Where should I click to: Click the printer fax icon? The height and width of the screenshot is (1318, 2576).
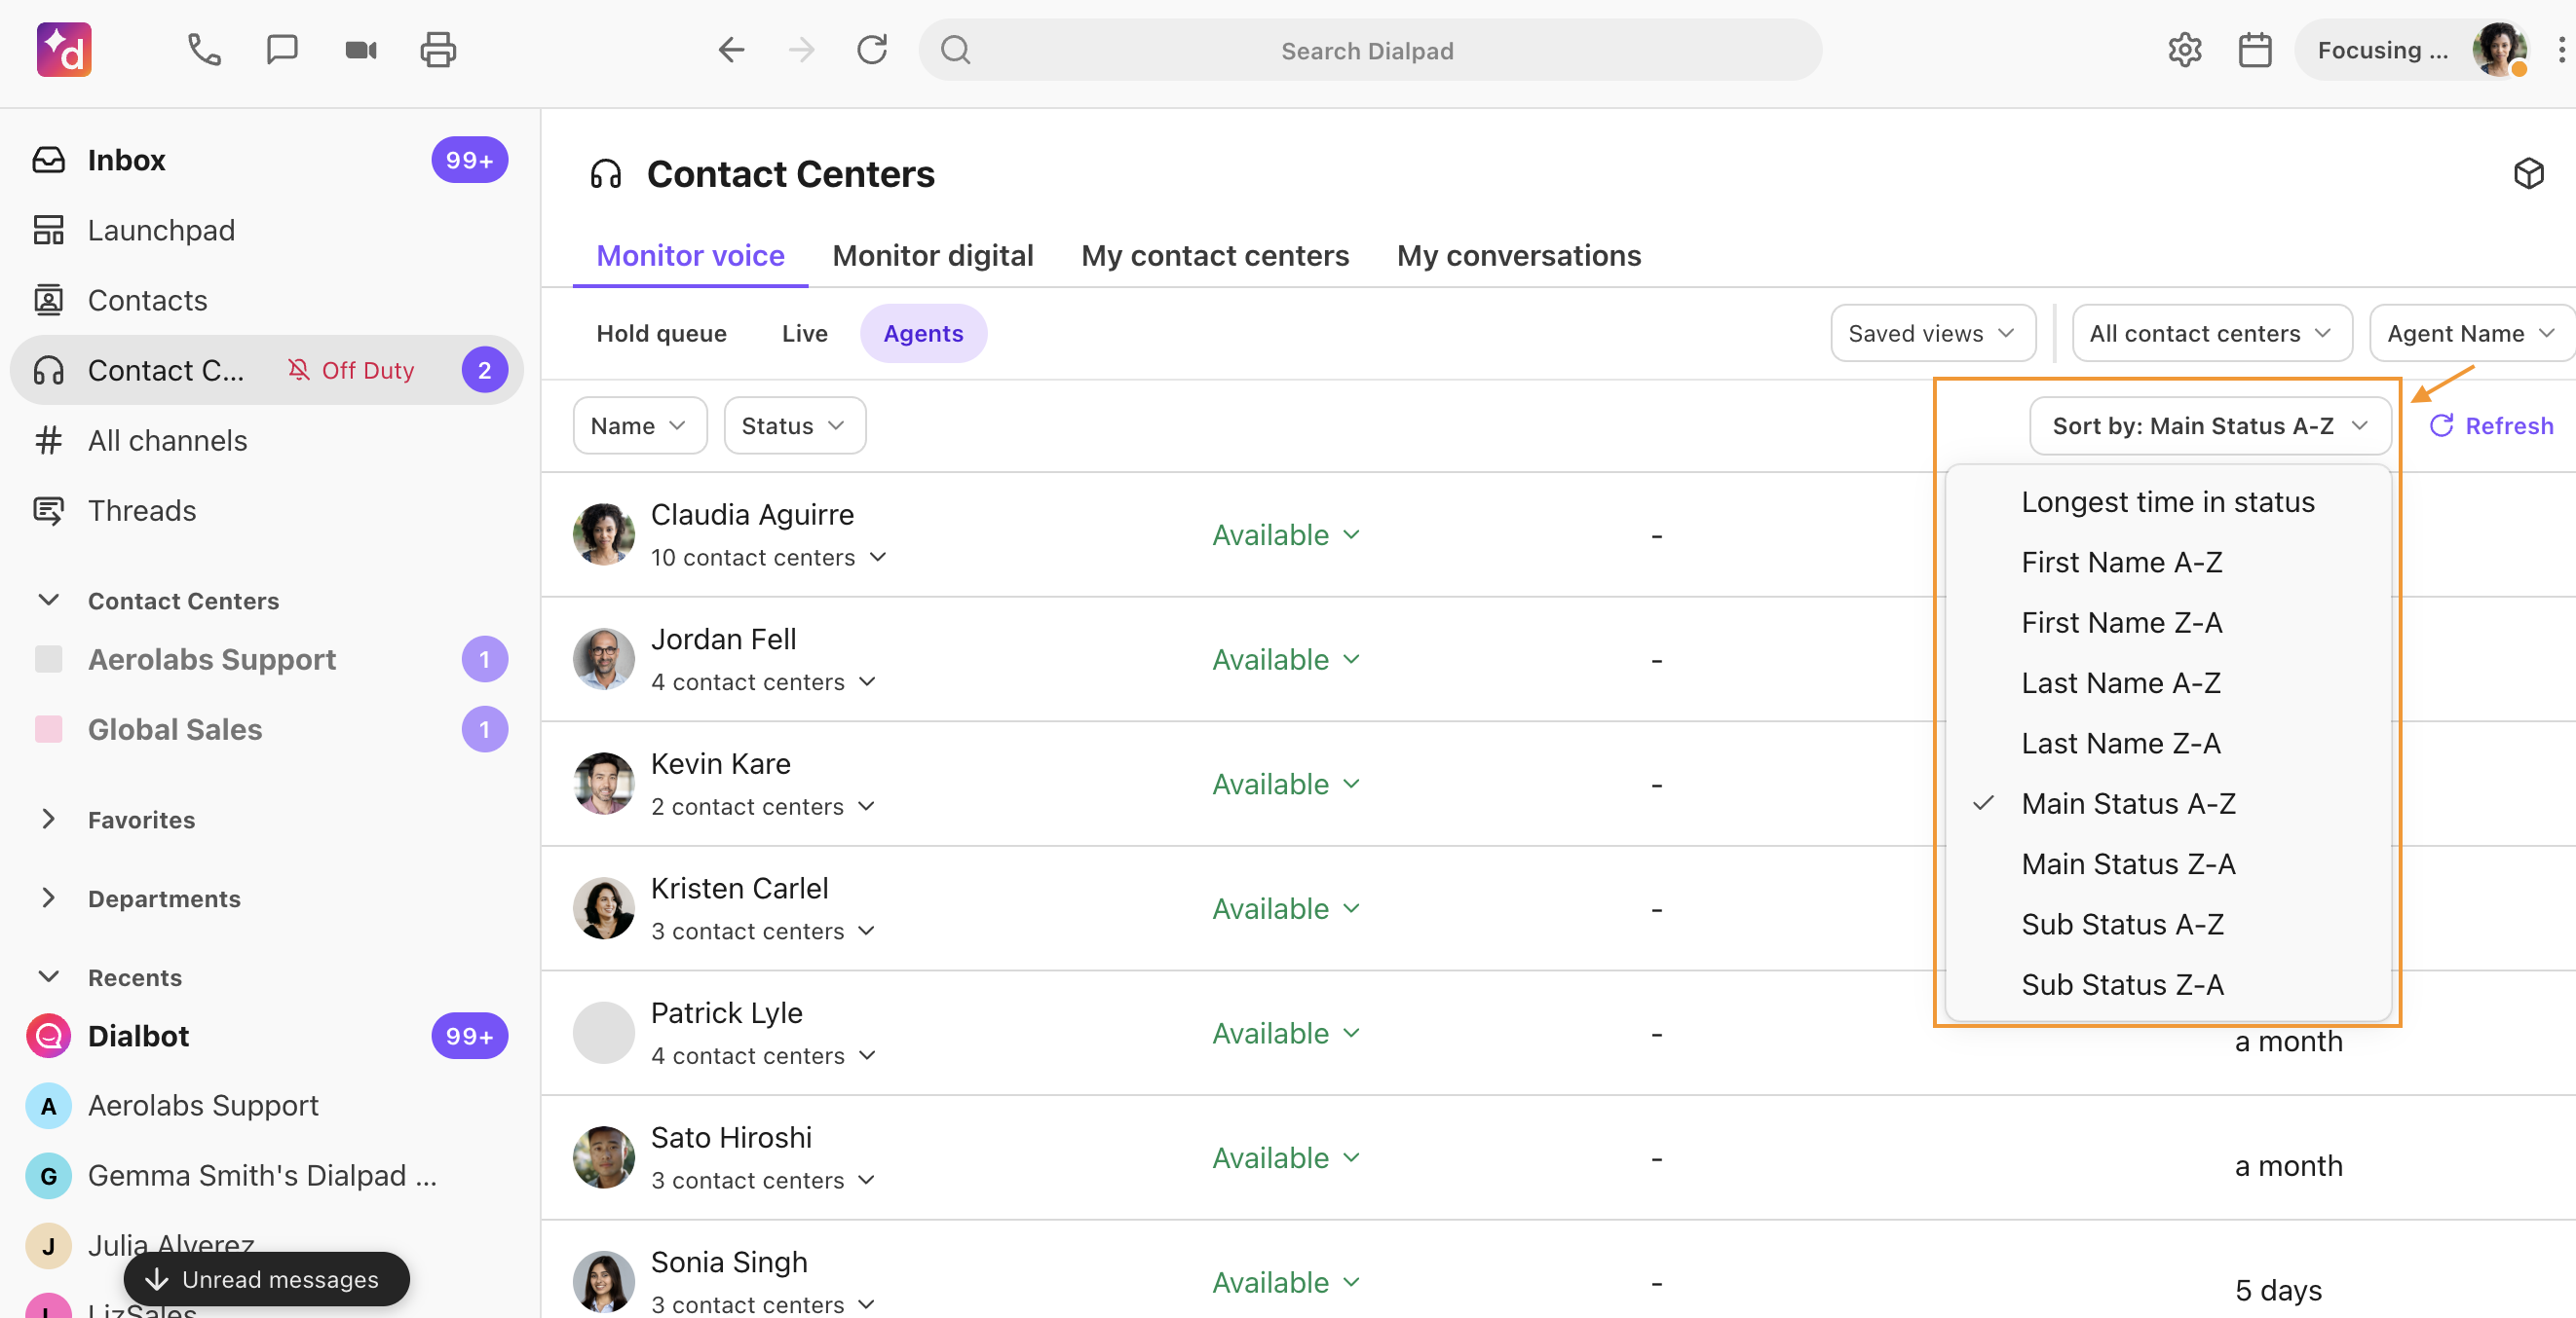[438, 50]
